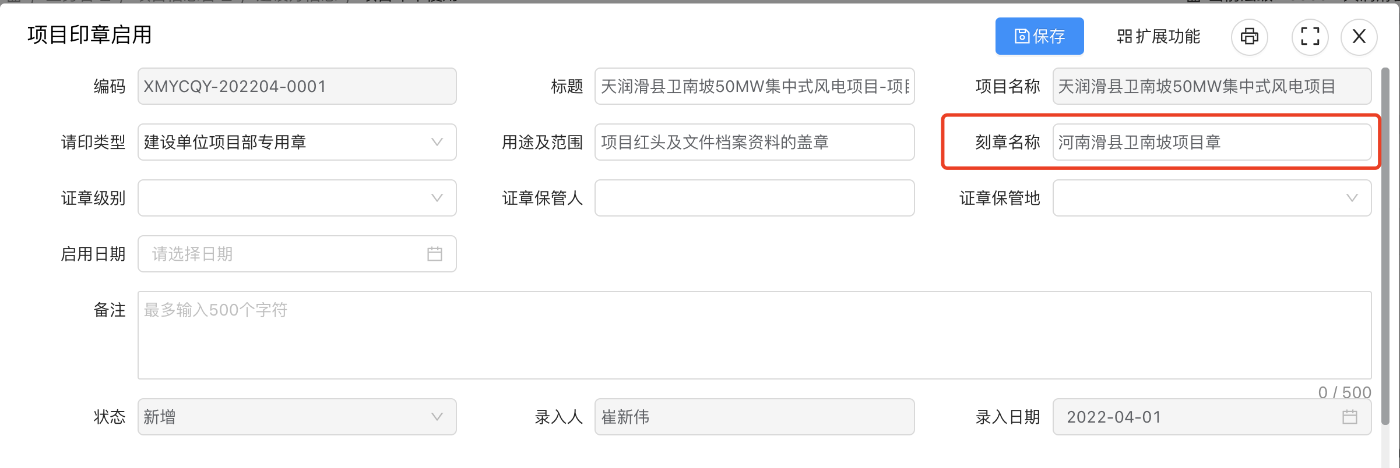This screenshot has width=1400, height=468.
Task: Click the 标题 input field
Action: pos(754,86)
